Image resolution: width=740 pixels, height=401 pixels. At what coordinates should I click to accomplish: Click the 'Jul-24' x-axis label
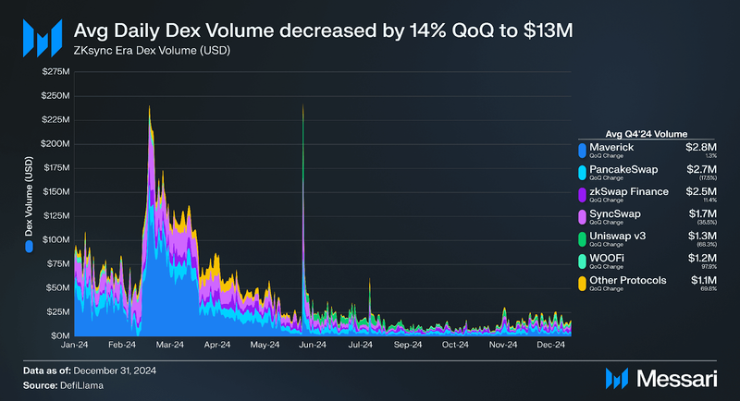(360, 345)
